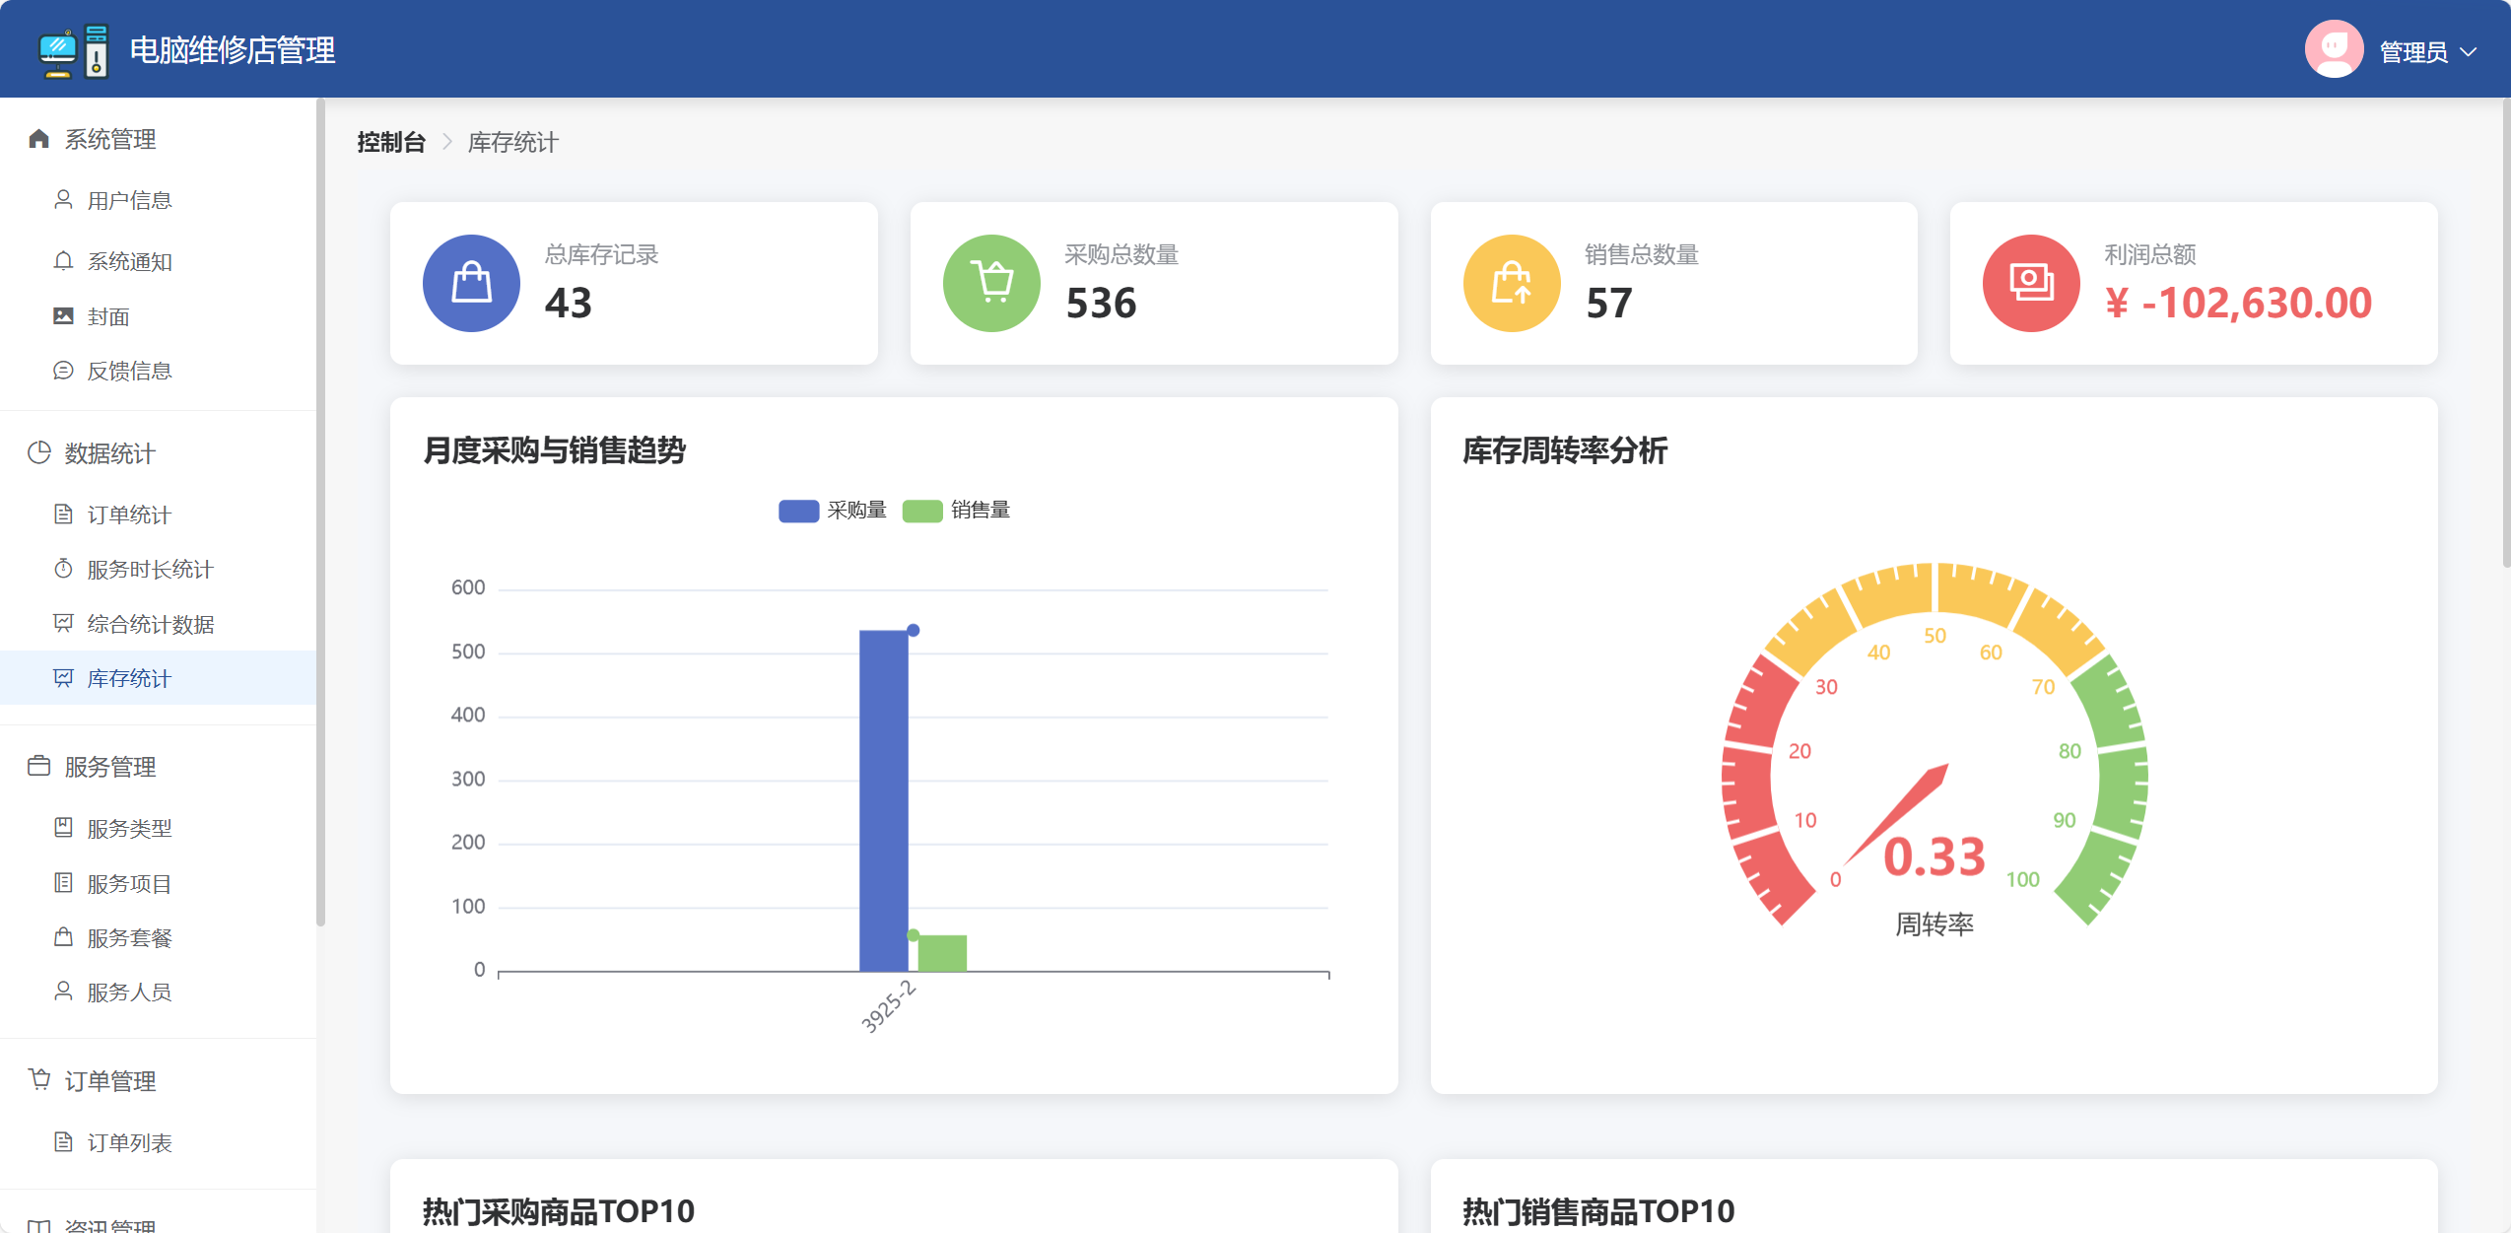Click the 反馈信息 chat bubble icon
The height and width of the screenshot is (1233, 2511).
coord(63,371)
